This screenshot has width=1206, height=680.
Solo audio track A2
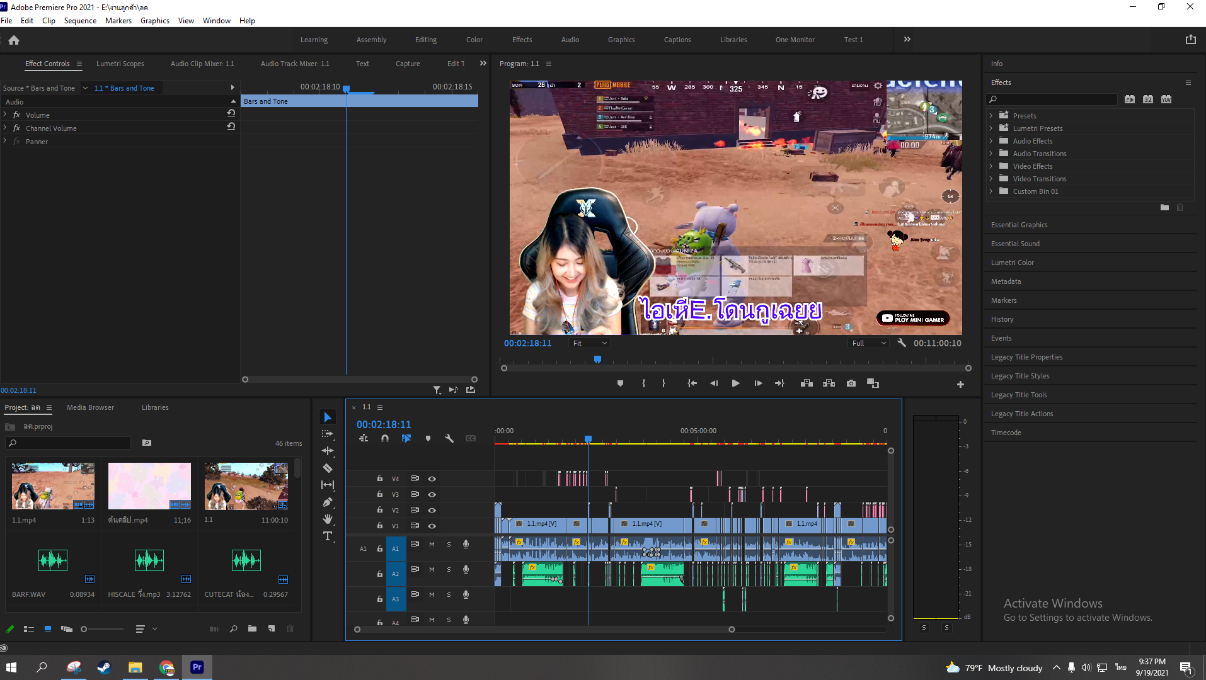point(449,569)
